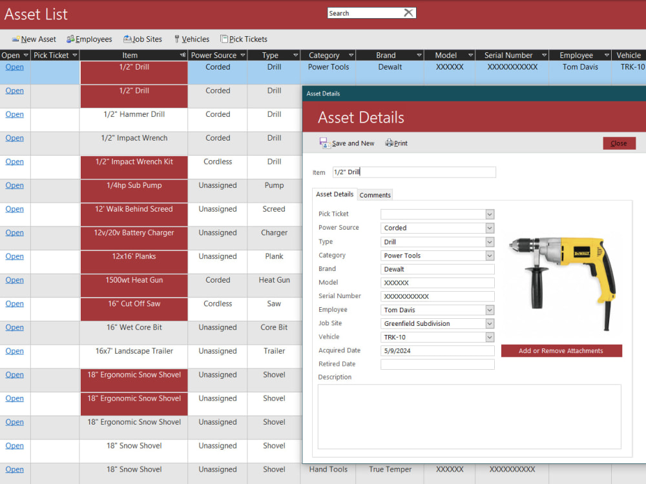Expand the Job Site combo box arrow
The width and height of the screenshot is (646, 484).
490,323
